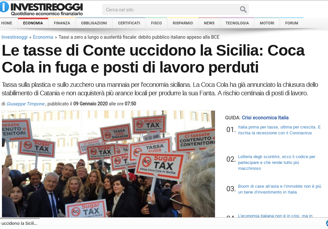
Task: Click the Economia breadcrumb link
Action: (x=43, y=37)
